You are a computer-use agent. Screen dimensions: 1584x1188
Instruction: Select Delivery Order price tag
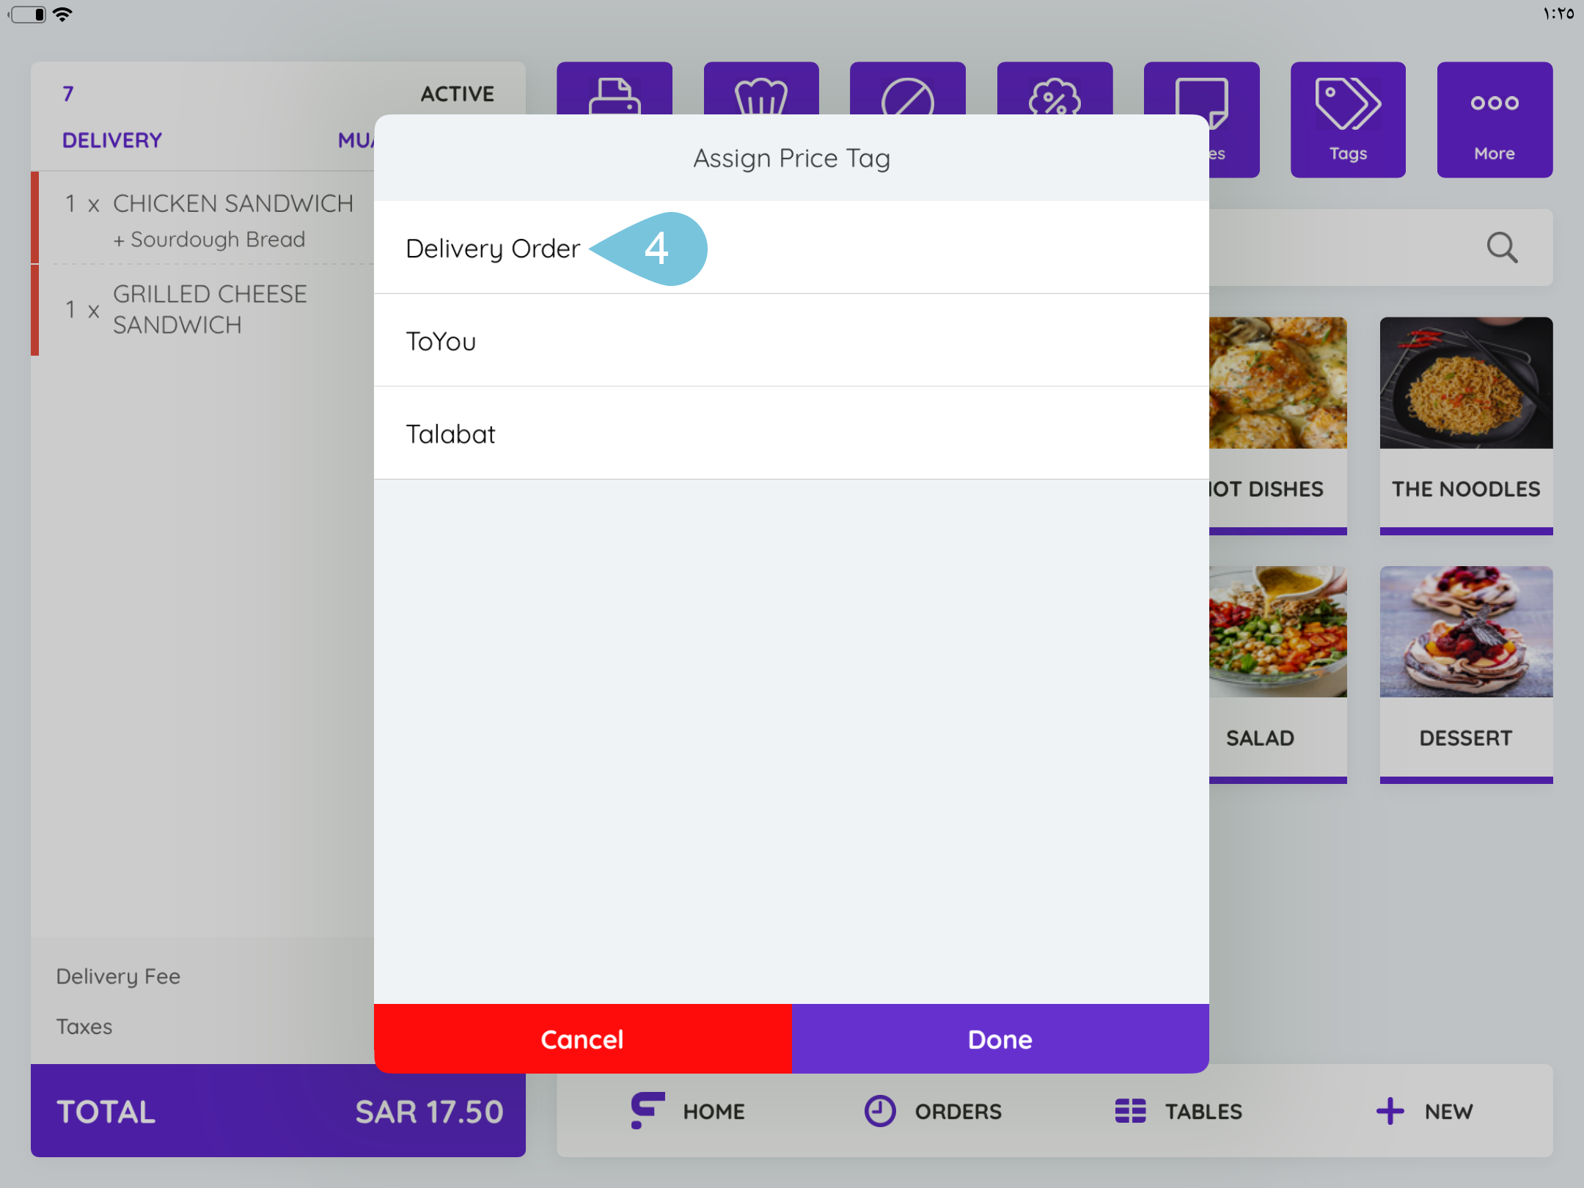(493, 249)
